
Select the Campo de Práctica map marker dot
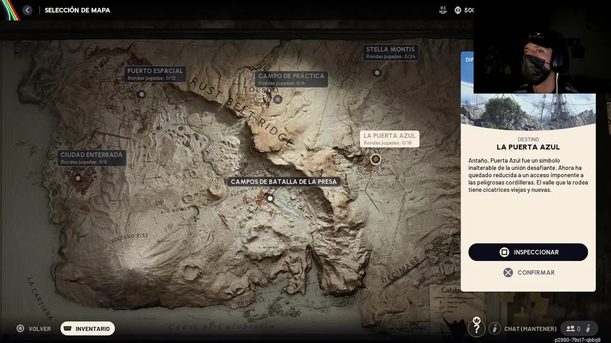pos(278,100)
